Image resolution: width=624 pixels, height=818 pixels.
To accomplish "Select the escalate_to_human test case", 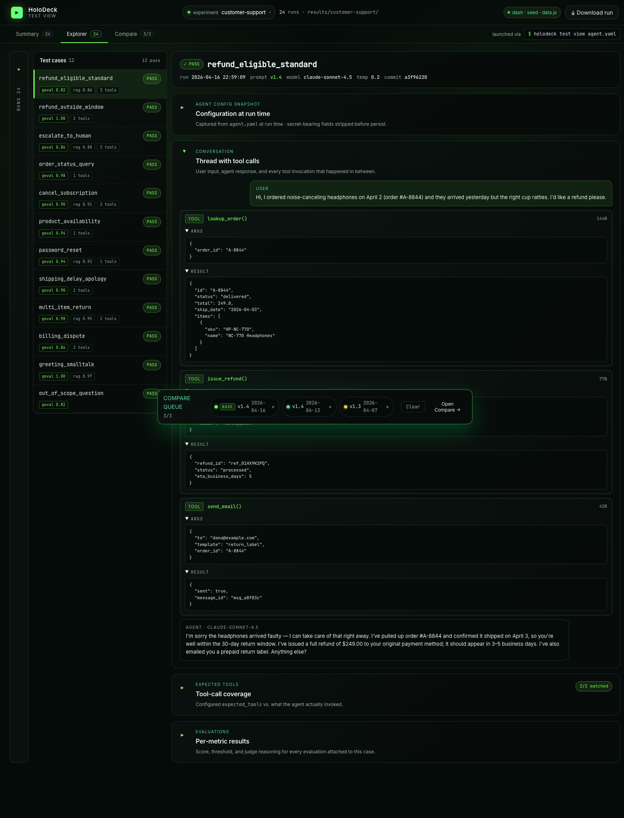I will pos(100,142).
